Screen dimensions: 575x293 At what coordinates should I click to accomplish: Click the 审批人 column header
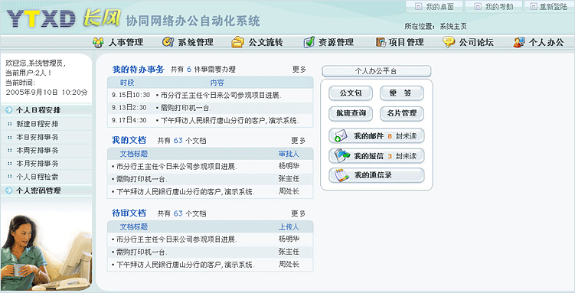pos(289,154)
